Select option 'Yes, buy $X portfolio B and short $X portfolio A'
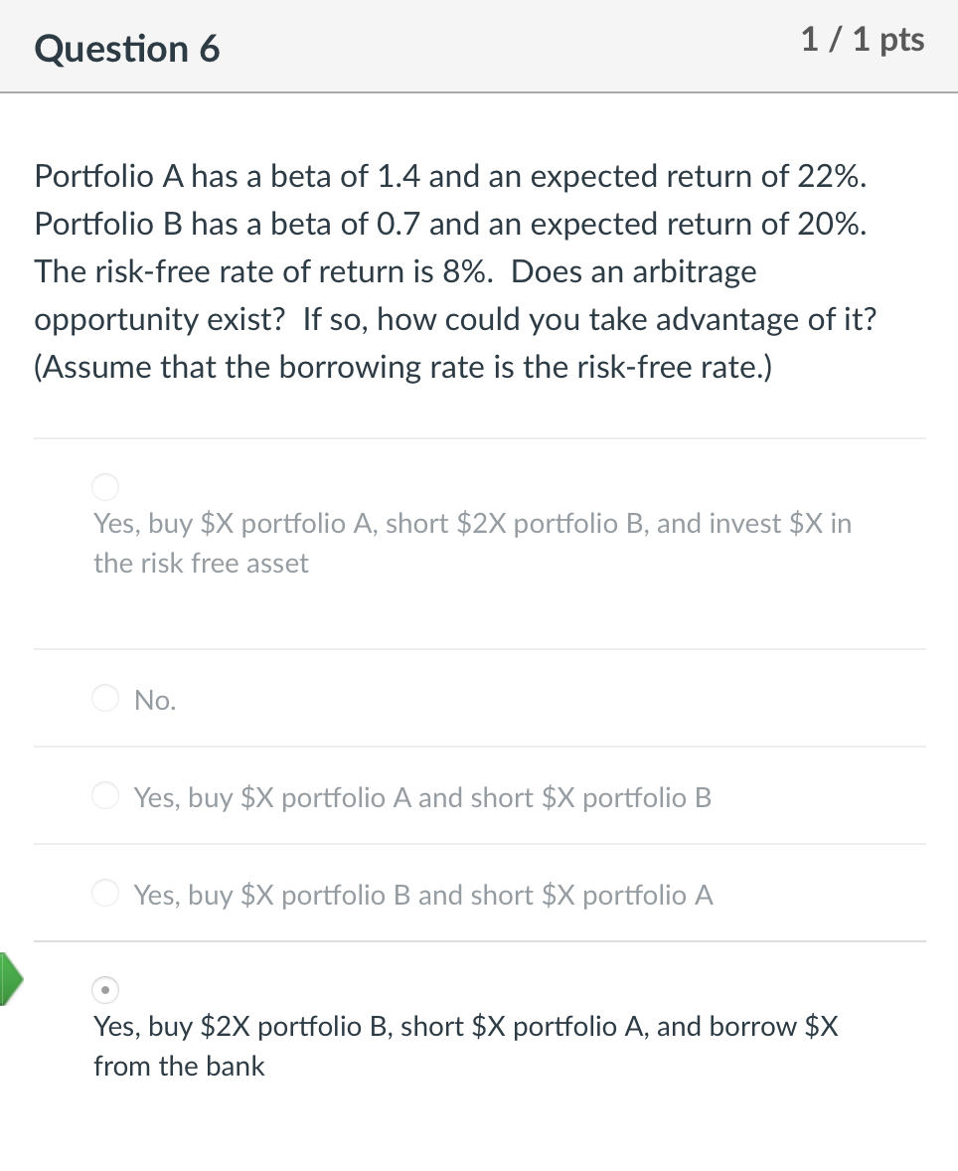The image size is (958, 1171). point(104,893)
